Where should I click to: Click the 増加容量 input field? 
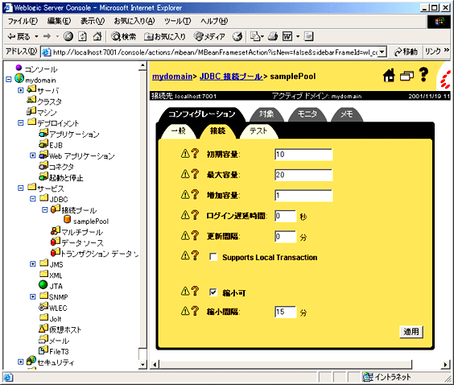tap(303, 196)
